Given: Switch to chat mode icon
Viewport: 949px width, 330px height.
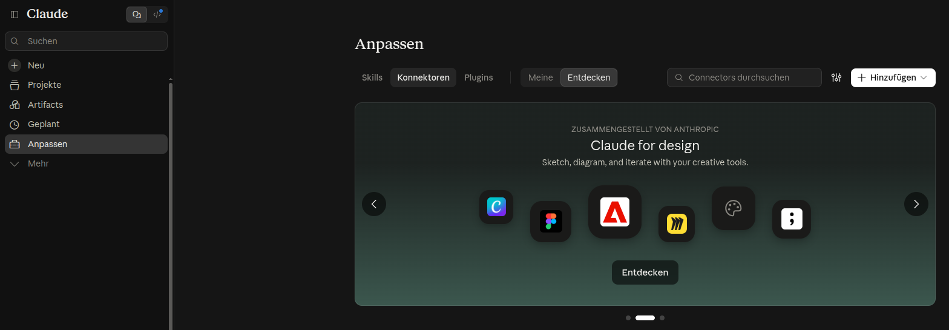Looking at the screenshot, I should [x=137, y=15].
